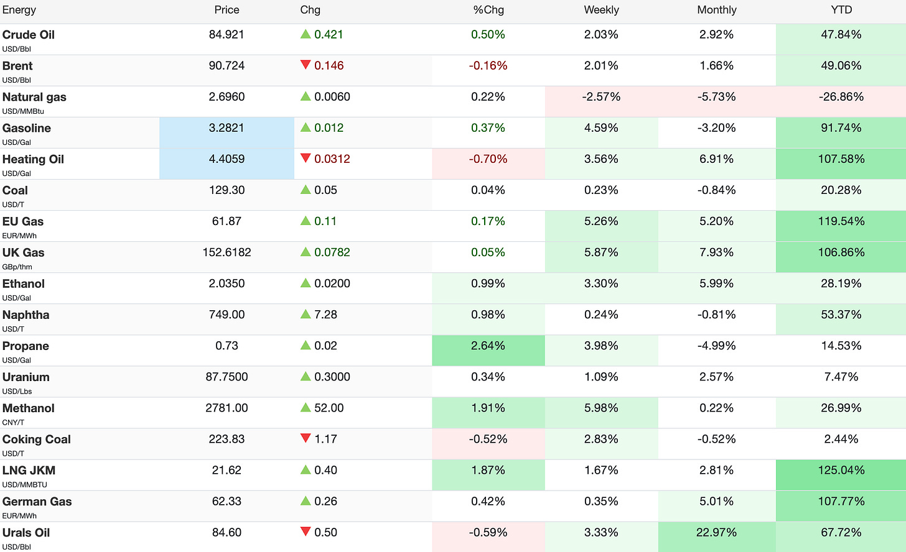906x552 pixels.
Task: Click the green up arrow beside Crude Oil change
Action: (306, 34)
